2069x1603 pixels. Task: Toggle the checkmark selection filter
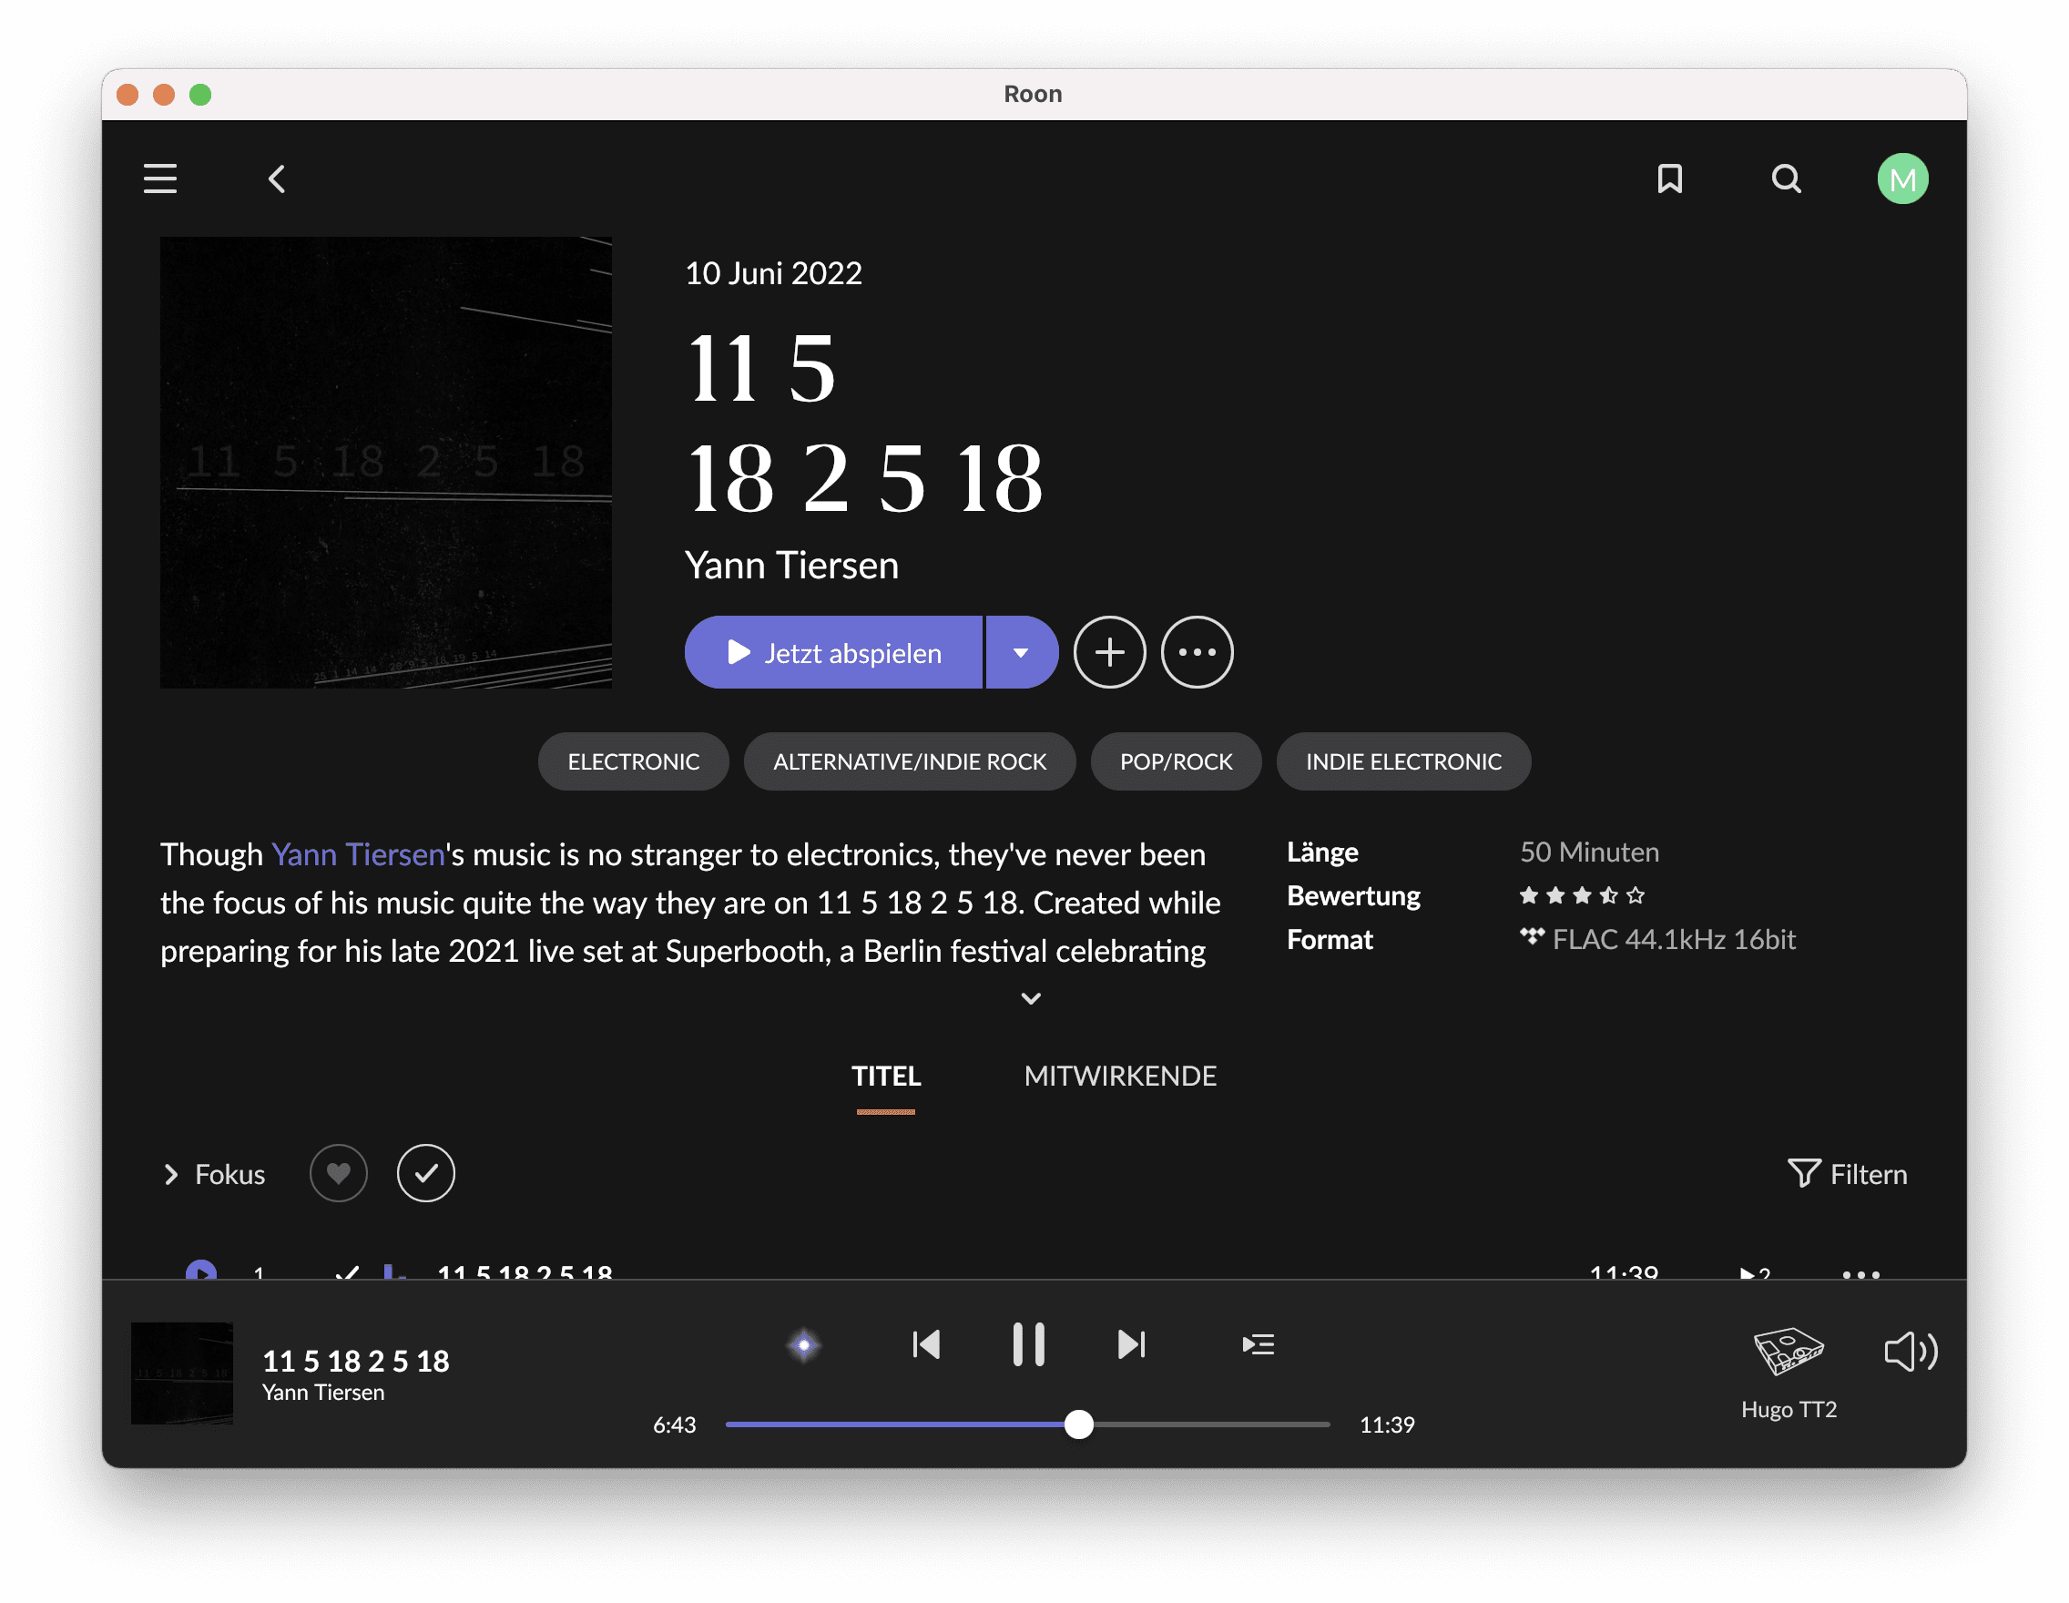425,1173
